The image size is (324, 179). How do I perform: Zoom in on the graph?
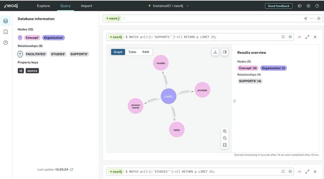pos(225,131)
